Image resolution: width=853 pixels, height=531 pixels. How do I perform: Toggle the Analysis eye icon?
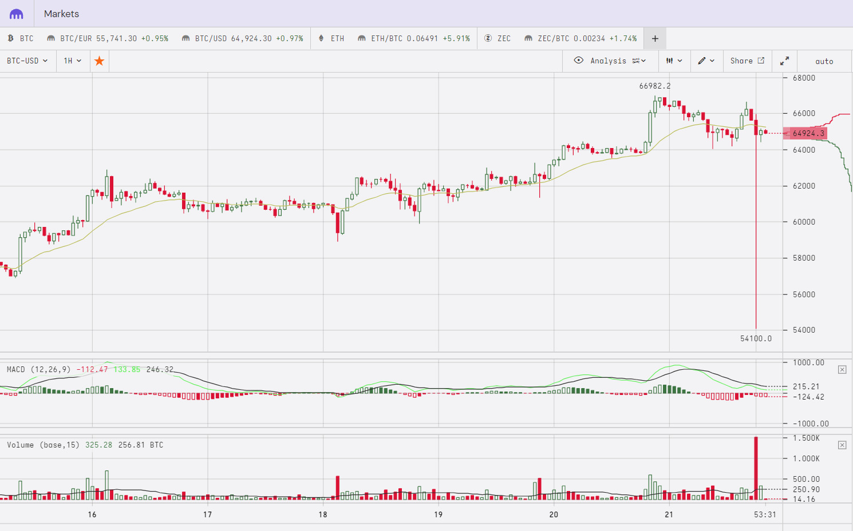(x=579, y=60)
